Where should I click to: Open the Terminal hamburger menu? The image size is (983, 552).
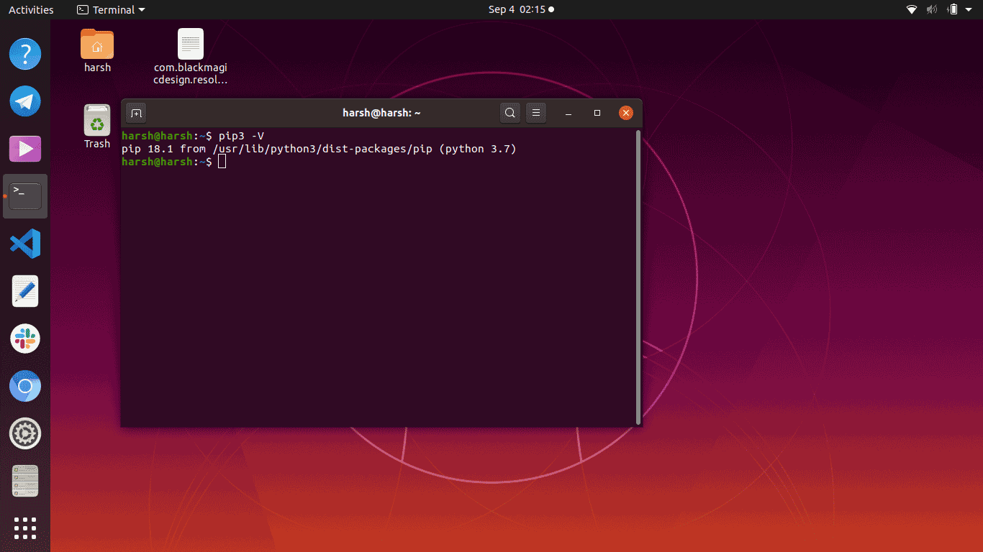tap(535, 113)
